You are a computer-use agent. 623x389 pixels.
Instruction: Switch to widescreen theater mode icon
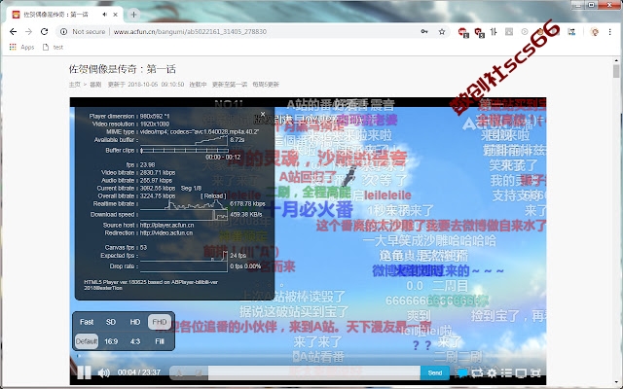(521, 372)
